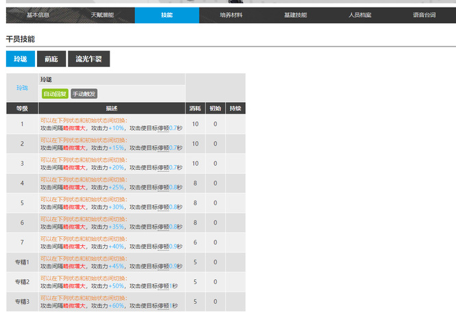Select the 玲珑 skill button
This screenshot has width=456, height=319.
[x=20, y=60]
